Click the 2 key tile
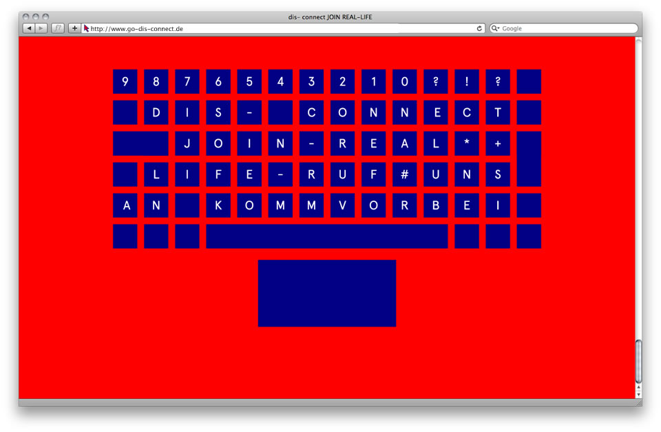This screenshot has height=432, width=661. tap(342, 81)
